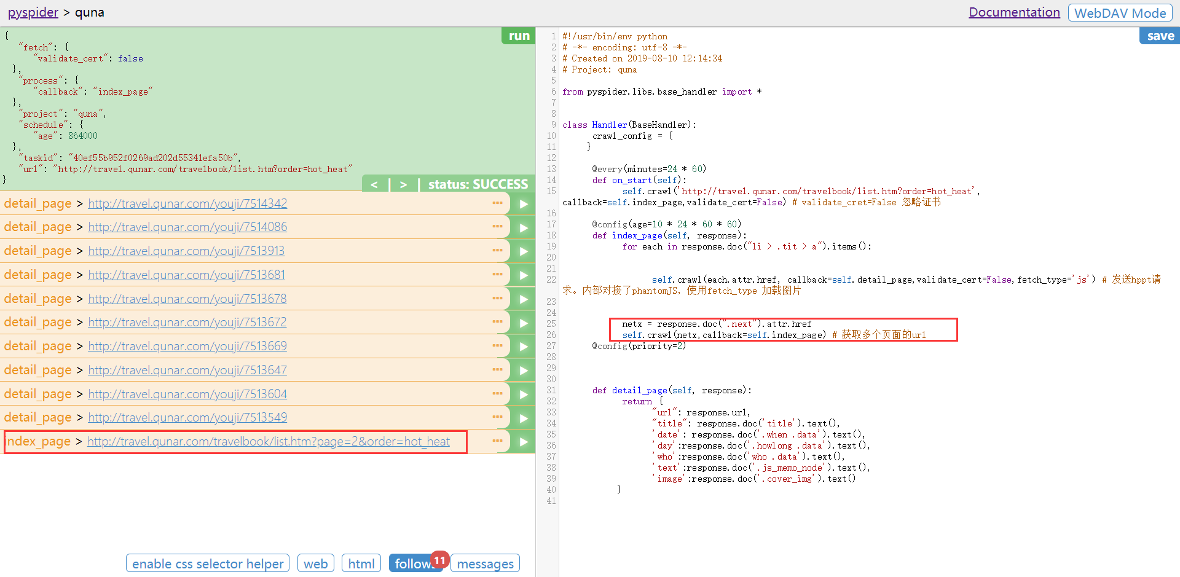Click the "age": 864000 line in JSON

(x=66, y=136)
